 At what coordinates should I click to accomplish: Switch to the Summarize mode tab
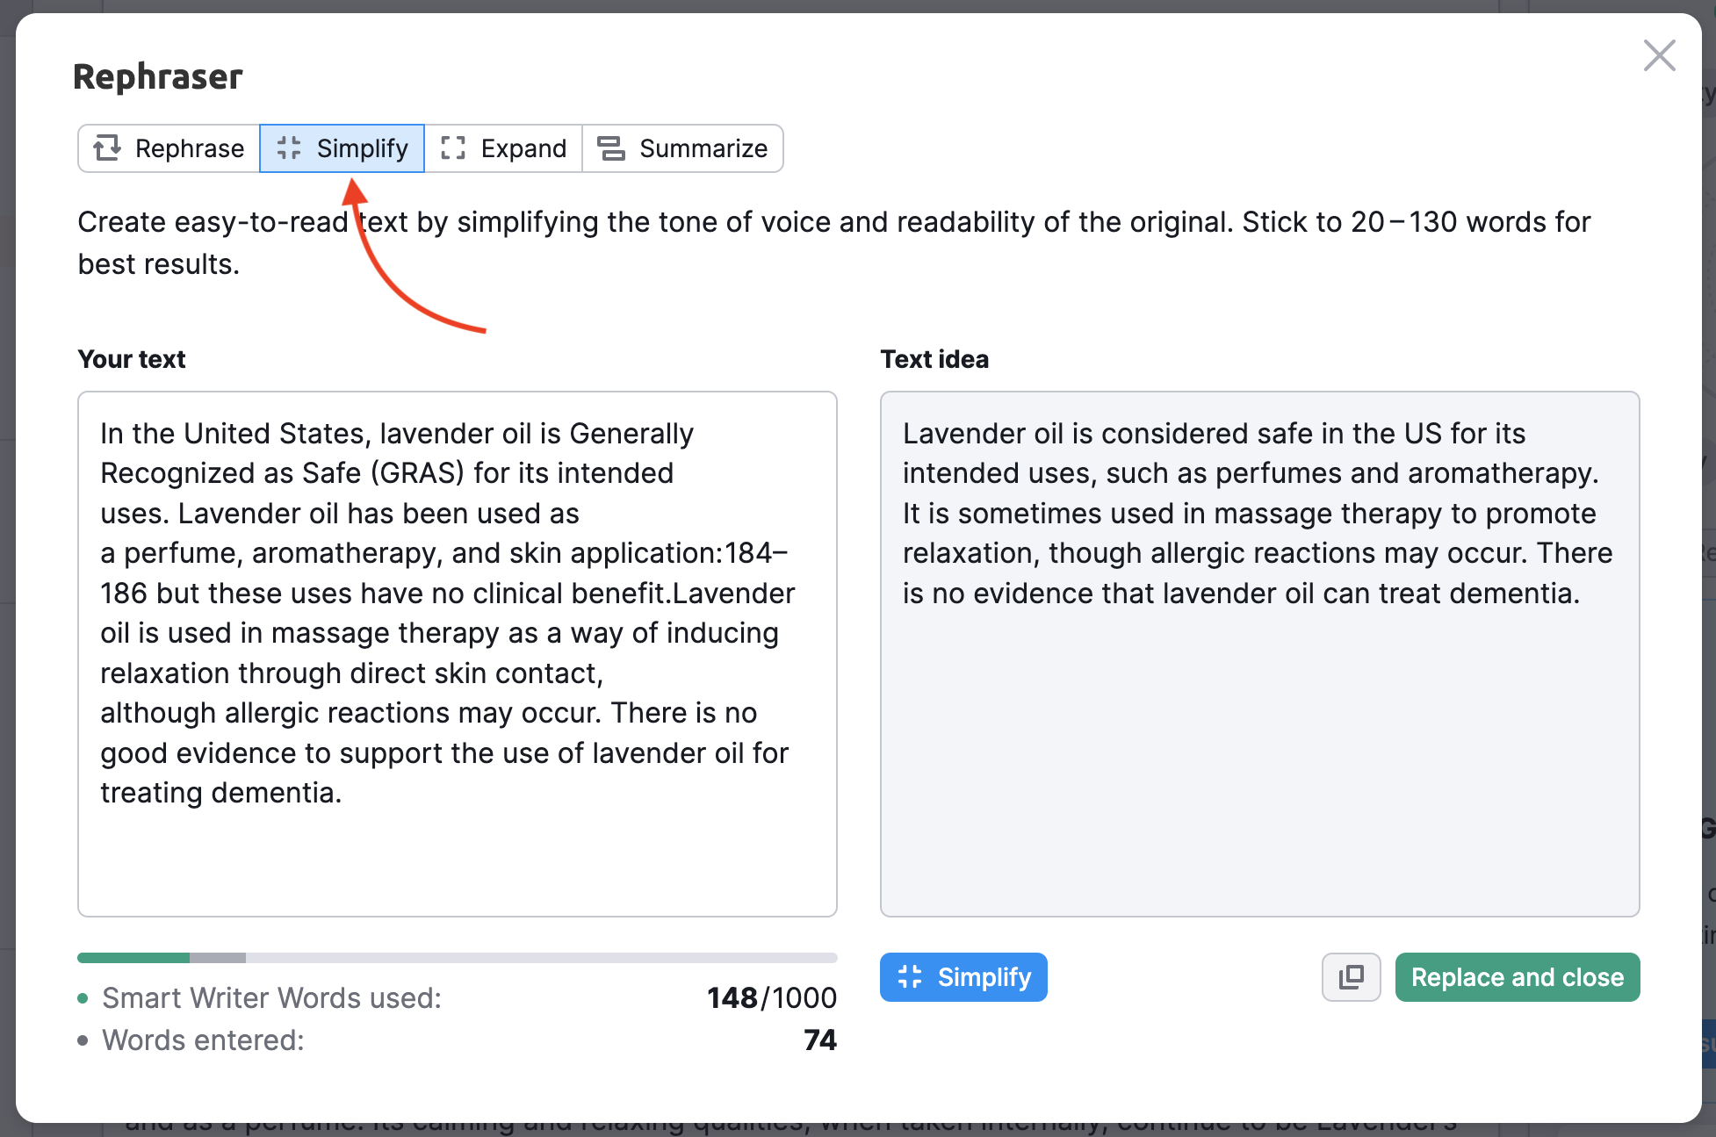[x=683, y=148]
